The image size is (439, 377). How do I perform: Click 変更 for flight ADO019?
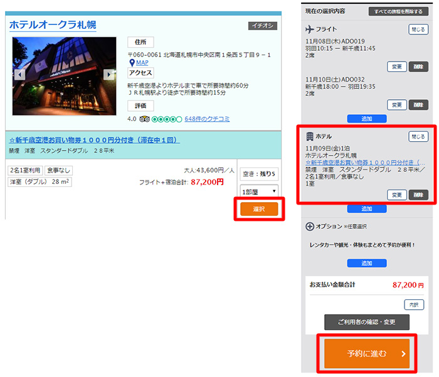click(x=397, y=66)
